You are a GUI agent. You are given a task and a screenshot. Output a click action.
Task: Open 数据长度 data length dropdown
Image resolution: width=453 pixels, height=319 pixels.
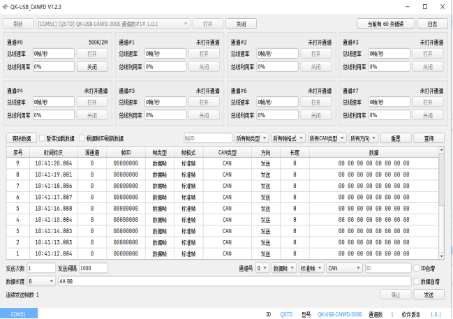coord(41,281)
